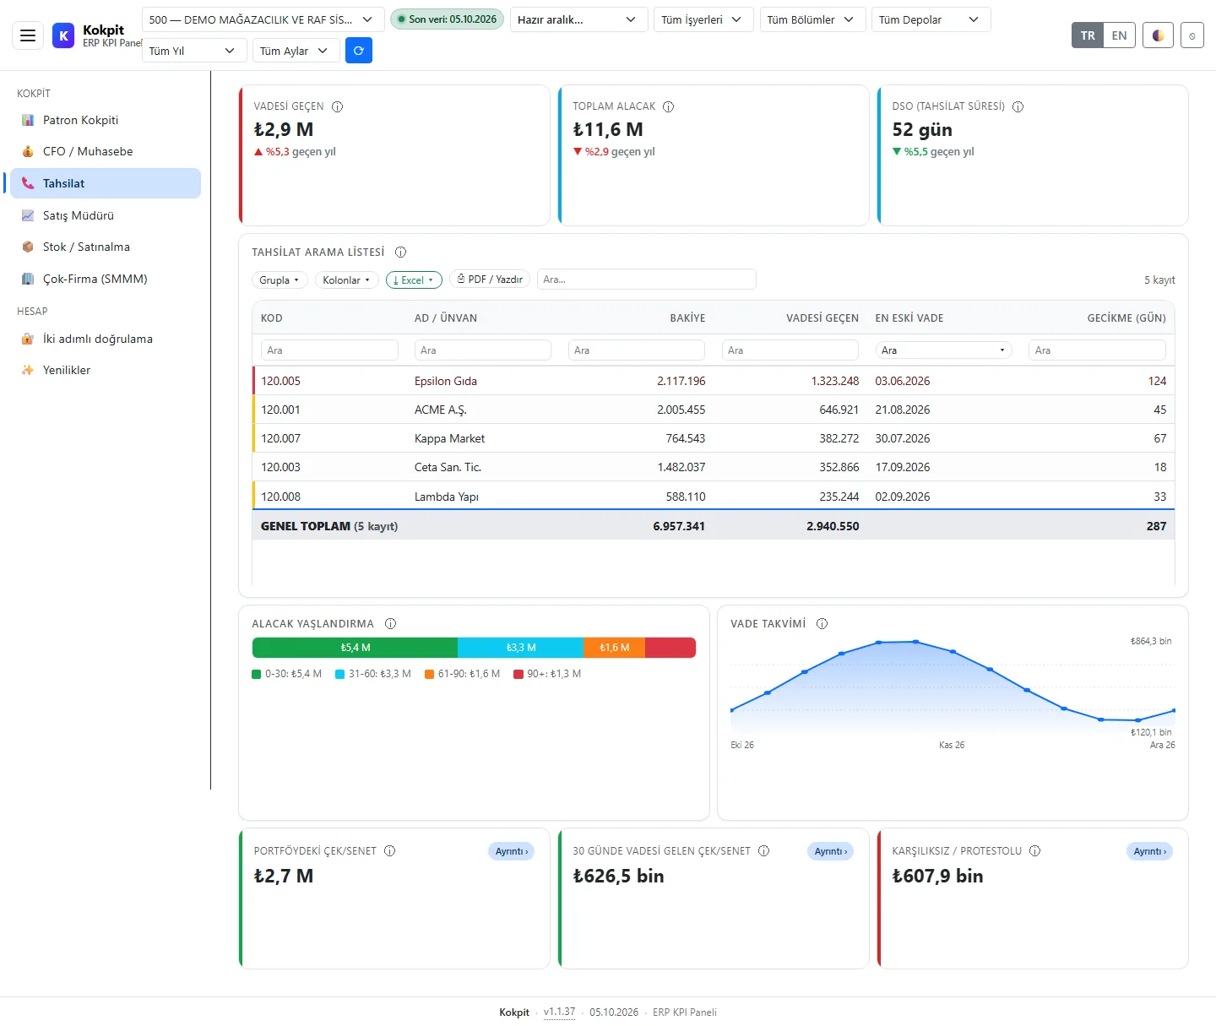Click the orange ₺1,6 M aging bar segment

click(x=614, y=648)
